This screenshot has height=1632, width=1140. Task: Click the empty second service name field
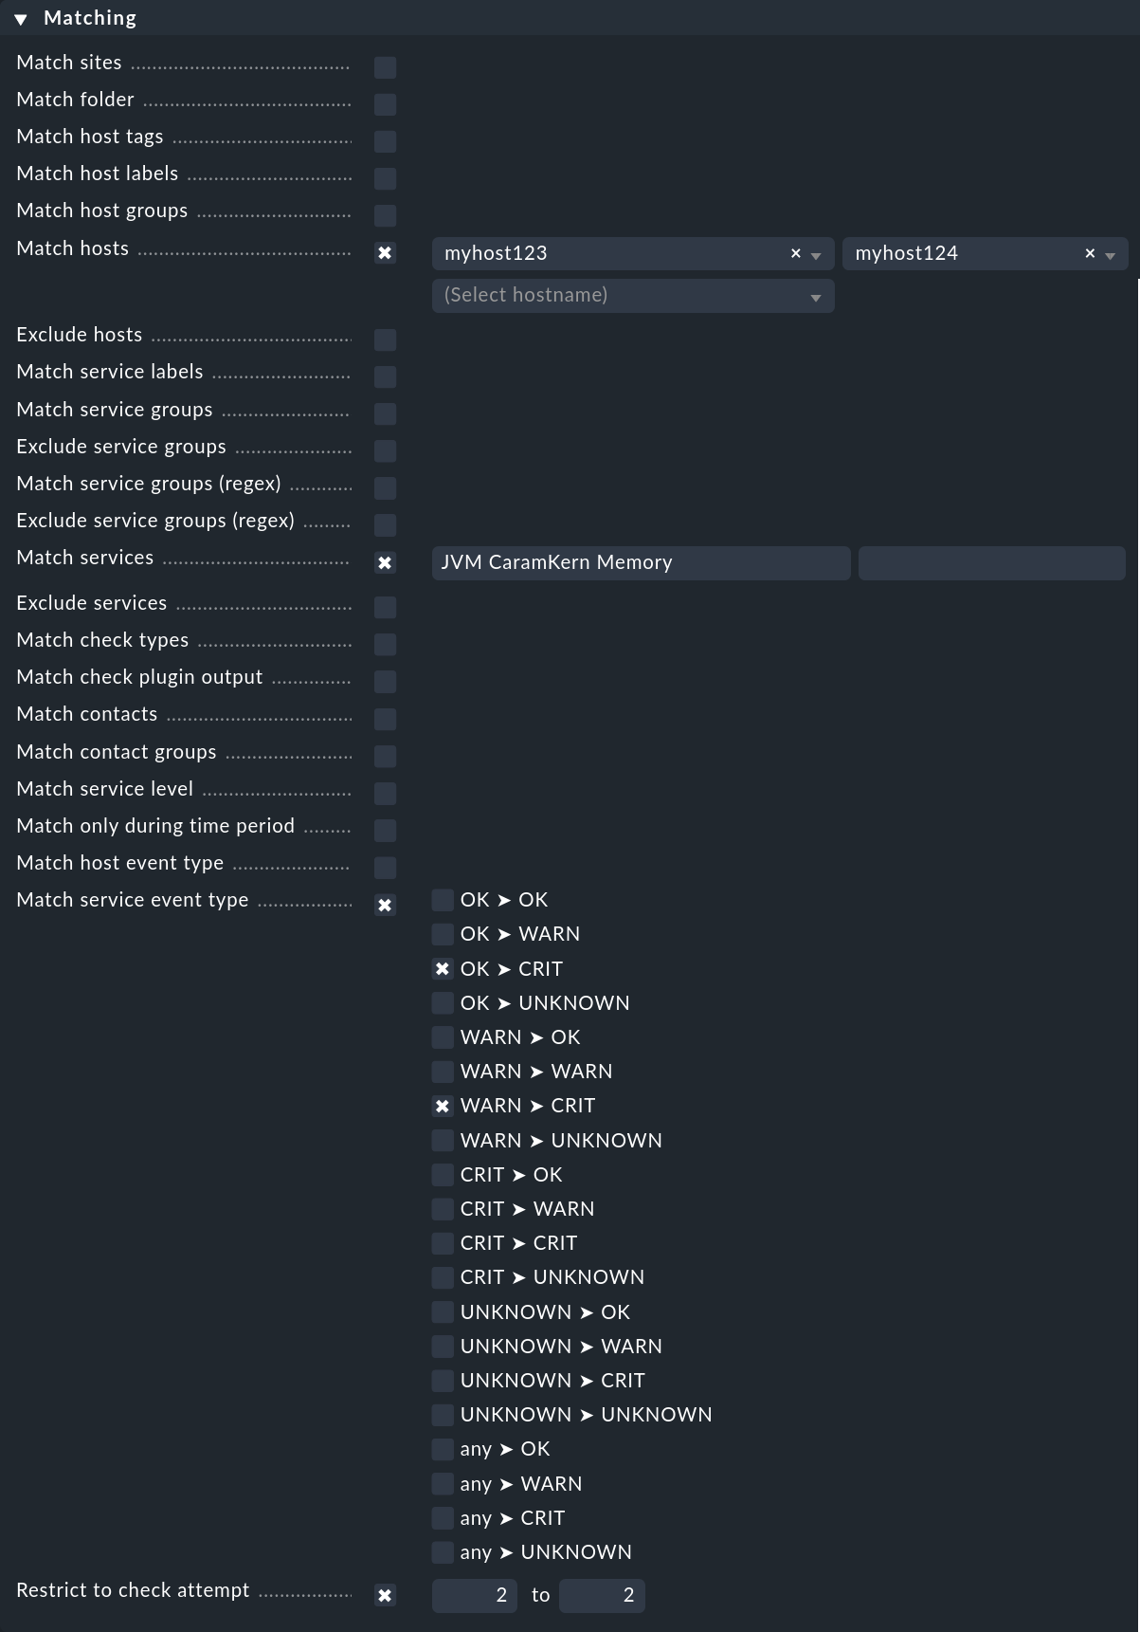pyautogui.click(x=991, y=562)
